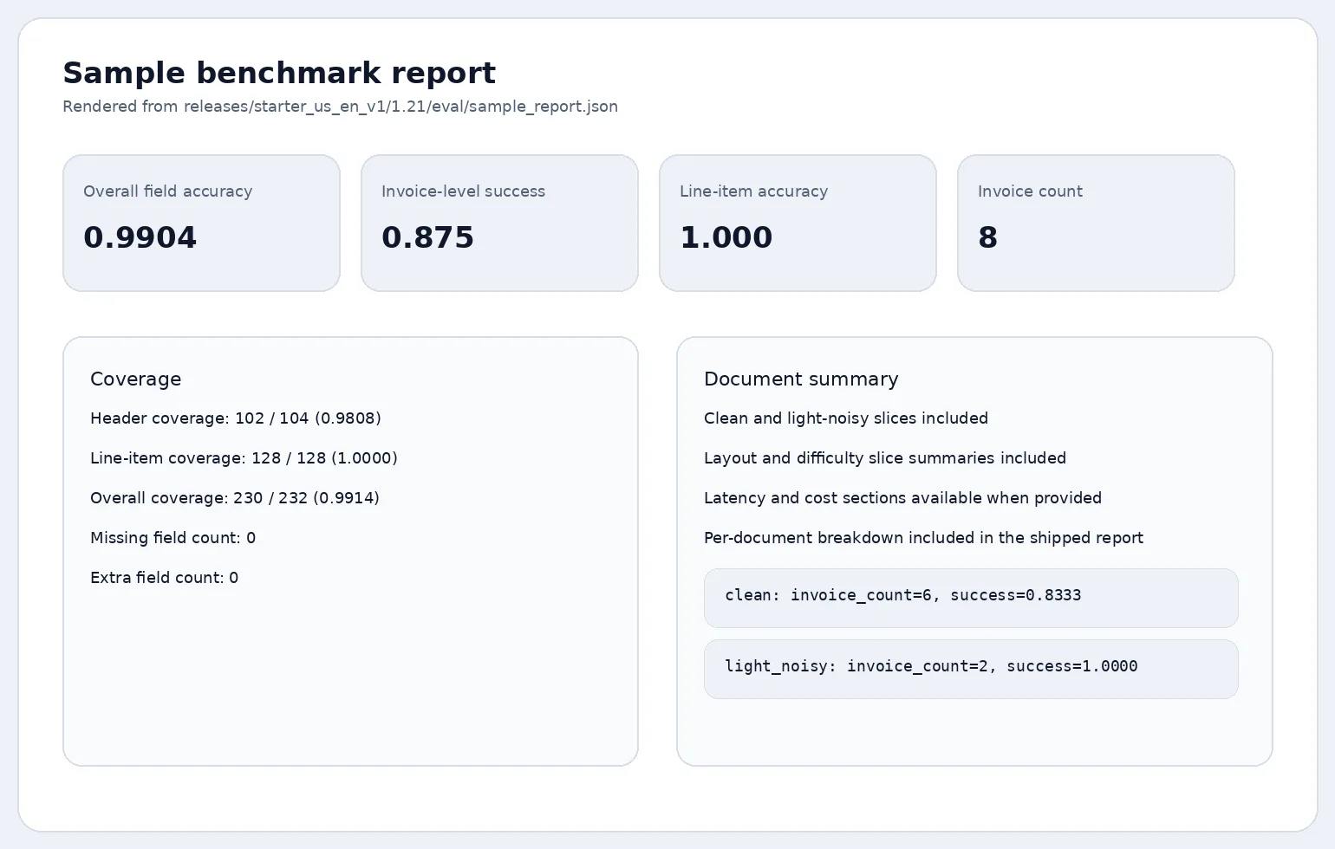Click the Layout and difficulty slice summaries text
This screenshot has height=849, width=1335.
pyautogui.click(x=885, y=458)
